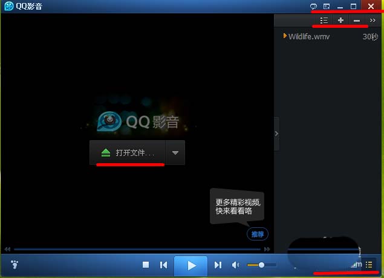Click the 推荐 recommendation button
This screenshot has width=384, height=278.
(x=258, y=234)
